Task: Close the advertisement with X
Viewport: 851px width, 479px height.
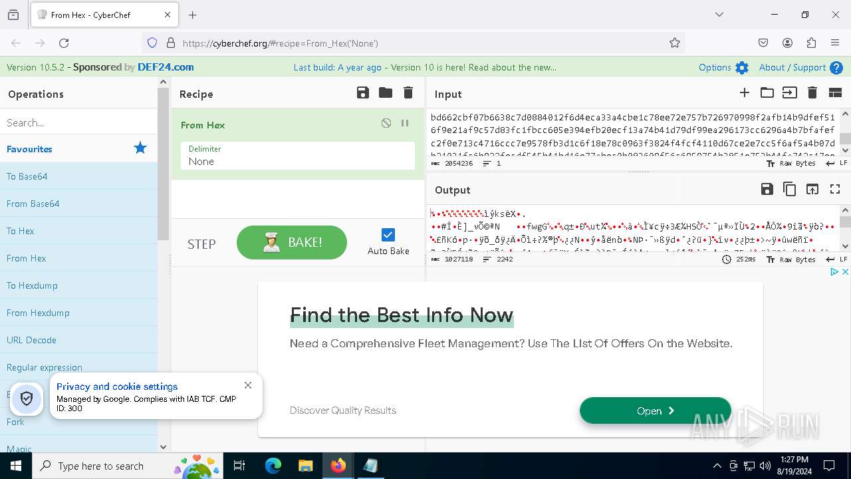Action: point(845,272)
